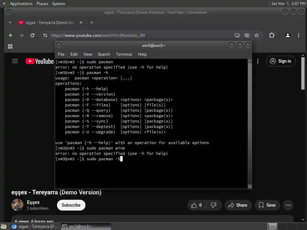The image size is (307, 230).
Task: Open the Chromium extensions puzzle icon
Action: pyautogui.click(x=272, y=35)
